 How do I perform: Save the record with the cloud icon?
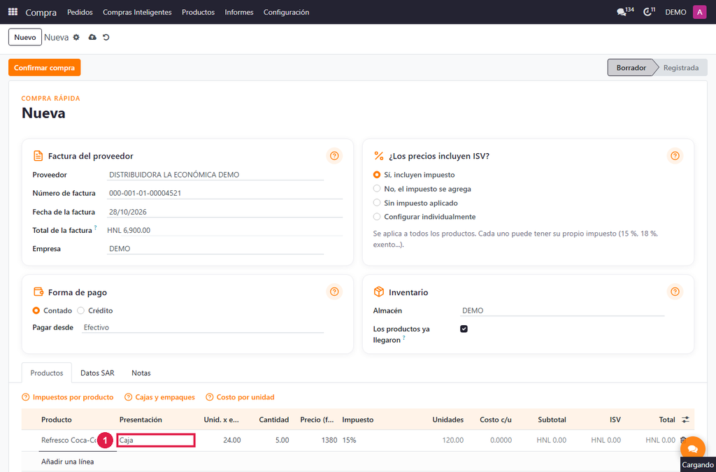coord(92,38)
